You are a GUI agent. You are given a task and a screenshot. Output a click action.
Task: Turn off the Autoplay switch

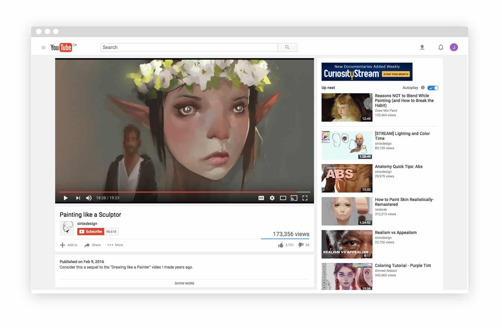coord(433,88)
